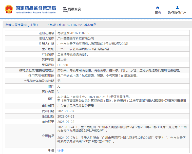Click the 首页 home icon
192x154 pixels.
(x=158, y=8)
